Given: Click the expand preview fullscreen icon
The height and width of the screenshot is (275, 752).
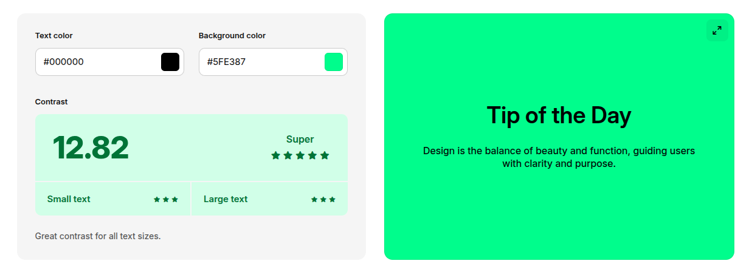Looking at the screenshot, I should coord(717,30).
